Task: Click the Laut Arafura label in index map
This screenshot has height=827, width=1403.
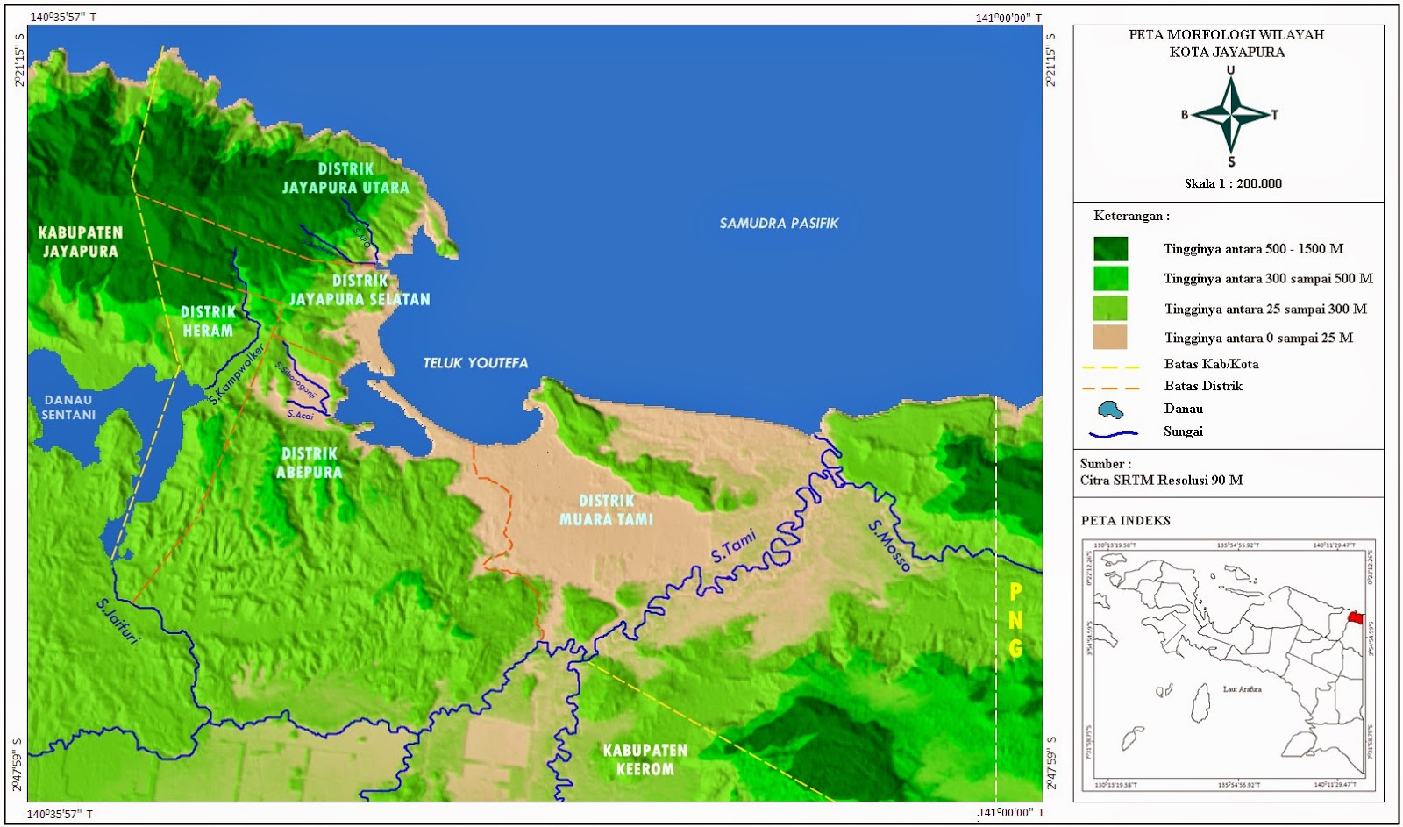Action: click(1242, 689)
